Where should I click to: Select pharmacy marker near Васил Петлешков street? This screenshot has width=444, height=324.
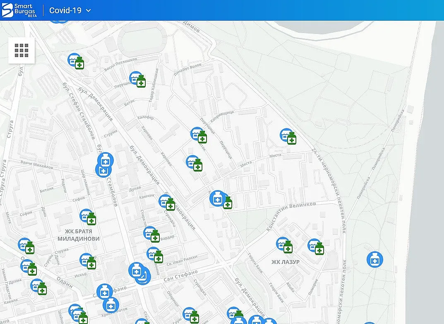pos(76,61)
